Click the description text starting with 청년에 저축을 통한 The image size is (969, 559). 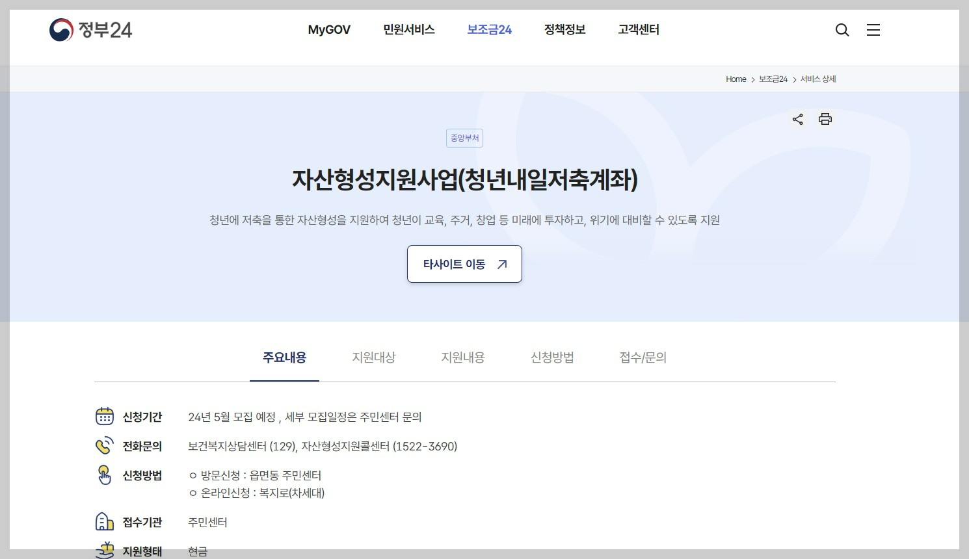(x=464, y=220)
